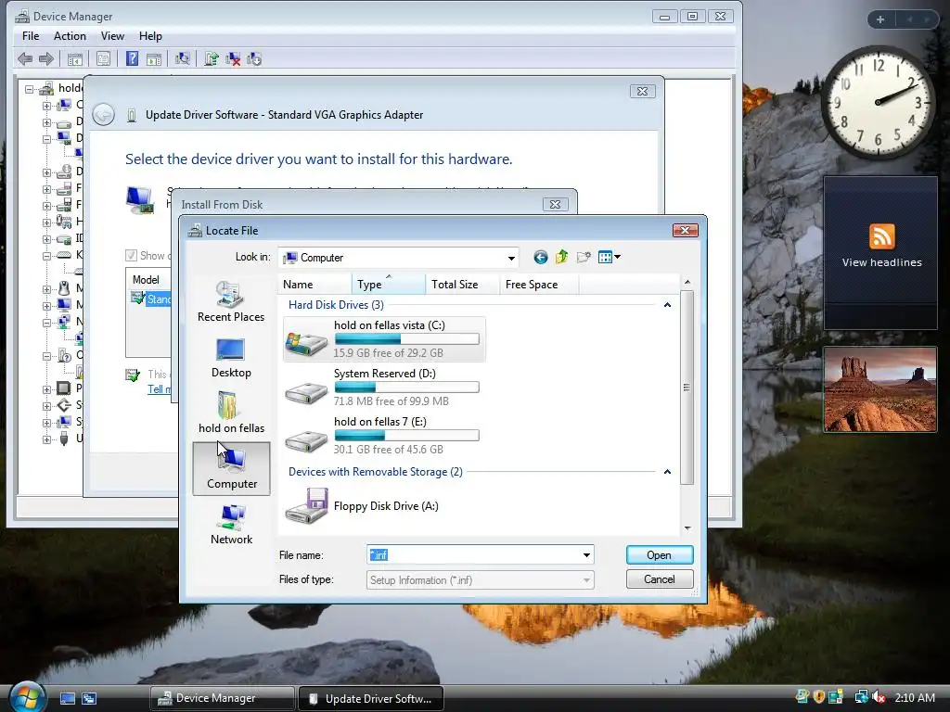Close Install From Disk dialog

click(555, 205)
